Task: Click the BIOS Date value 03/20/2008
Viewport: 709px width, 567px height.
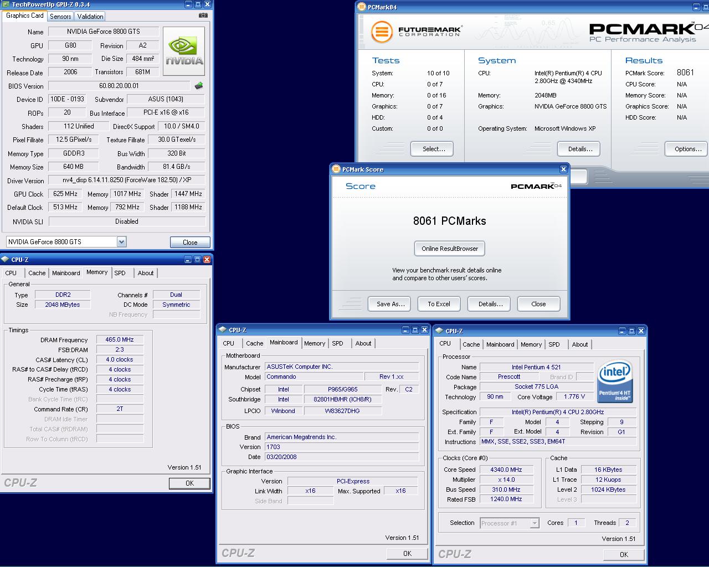Action: pyautogui.click(x=342, y=457)
